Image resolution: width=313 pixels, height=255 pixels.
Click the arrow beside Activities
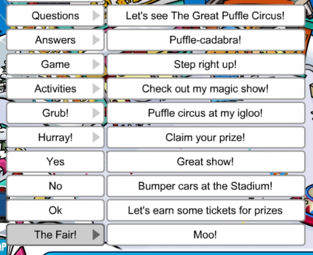point(96,89)
